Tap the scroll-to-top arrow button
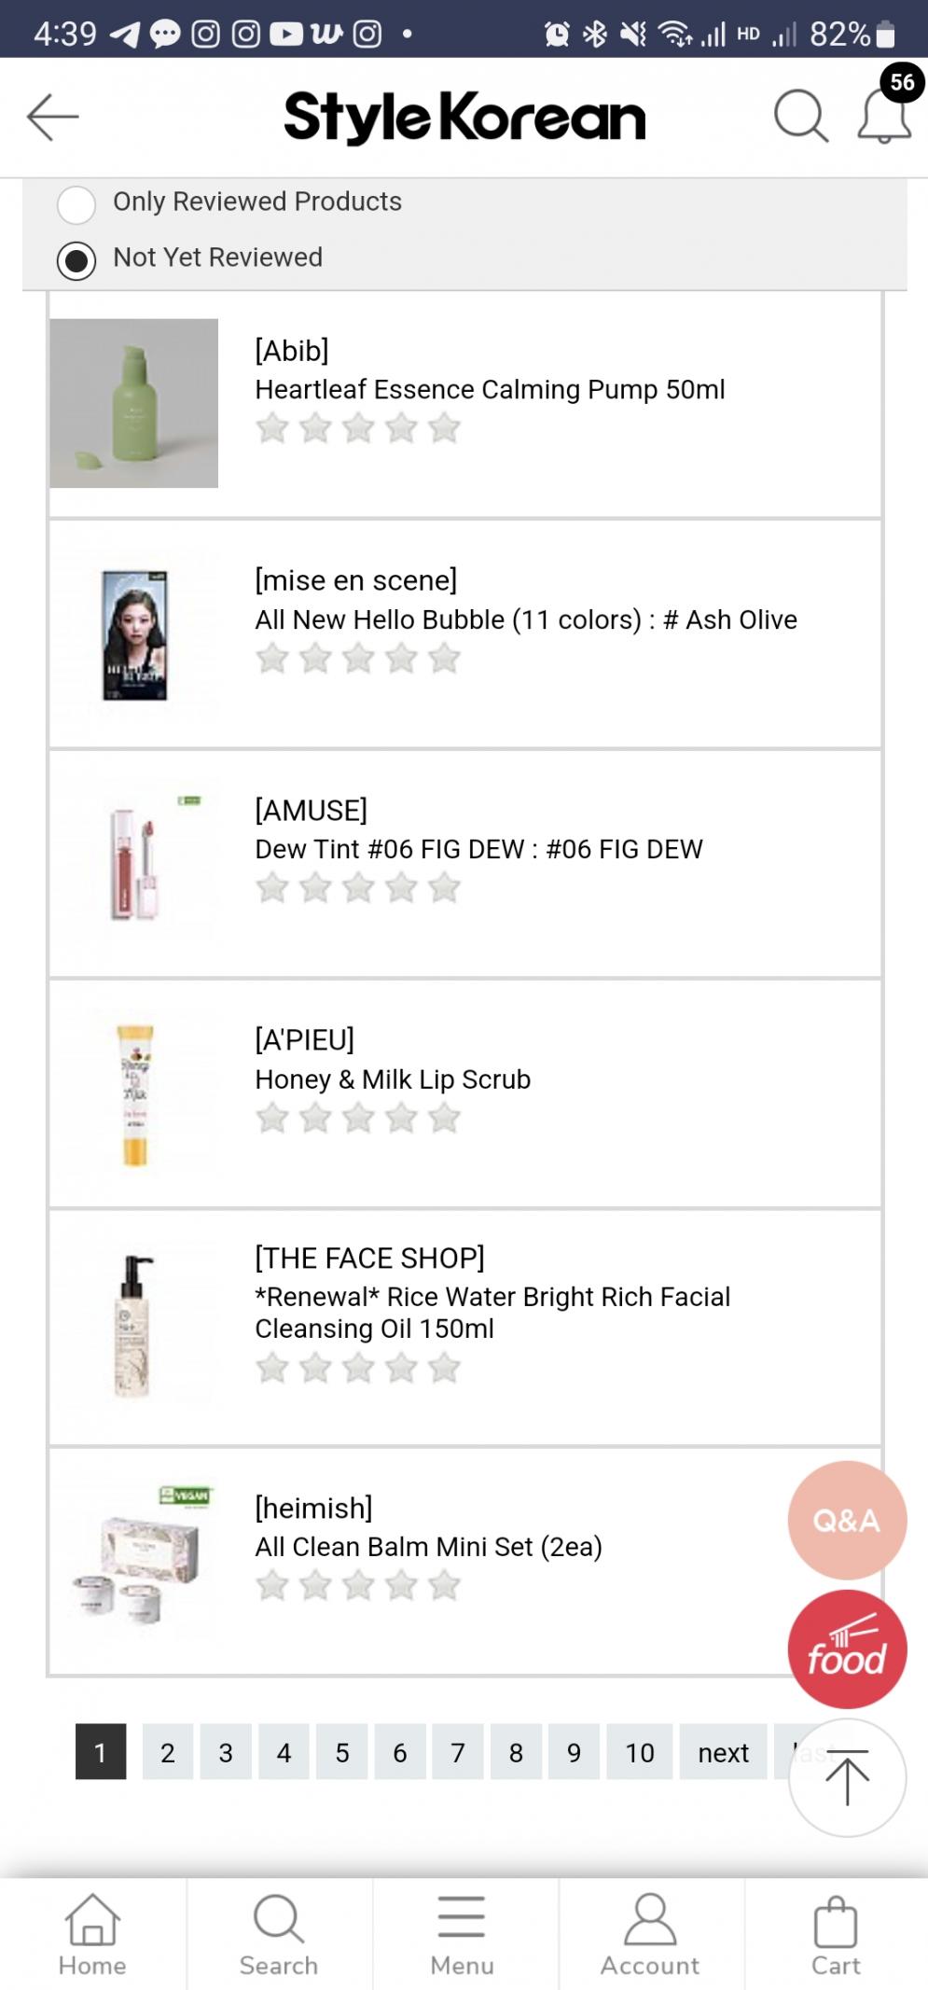This screenshot has width=928, height=1990. tap(846, 1777)
